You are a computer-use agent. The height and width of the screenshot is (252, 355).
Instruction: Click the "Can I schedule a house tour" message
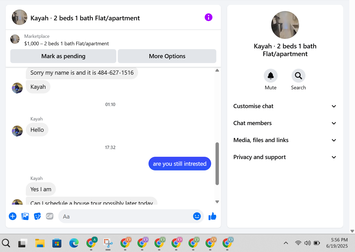click(92, 201)
